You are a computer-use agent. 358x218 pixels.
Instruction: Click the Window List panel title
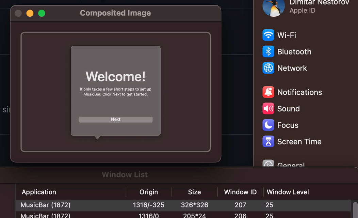[x=125, y=175]
